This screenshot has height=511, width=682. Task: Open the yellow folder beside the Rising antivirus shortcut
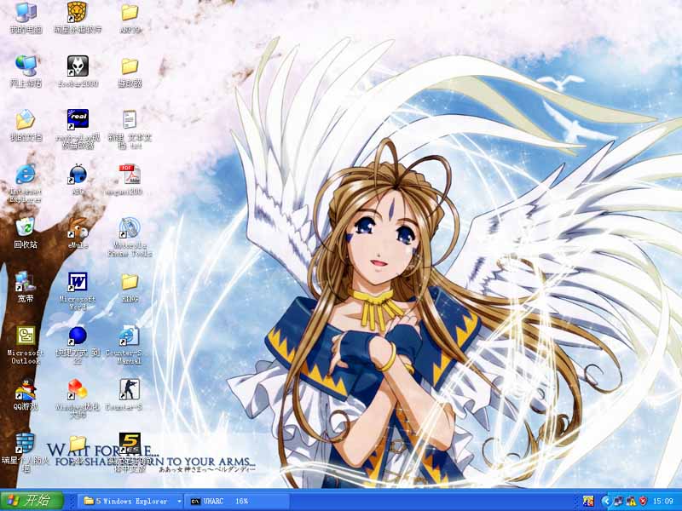130,18
